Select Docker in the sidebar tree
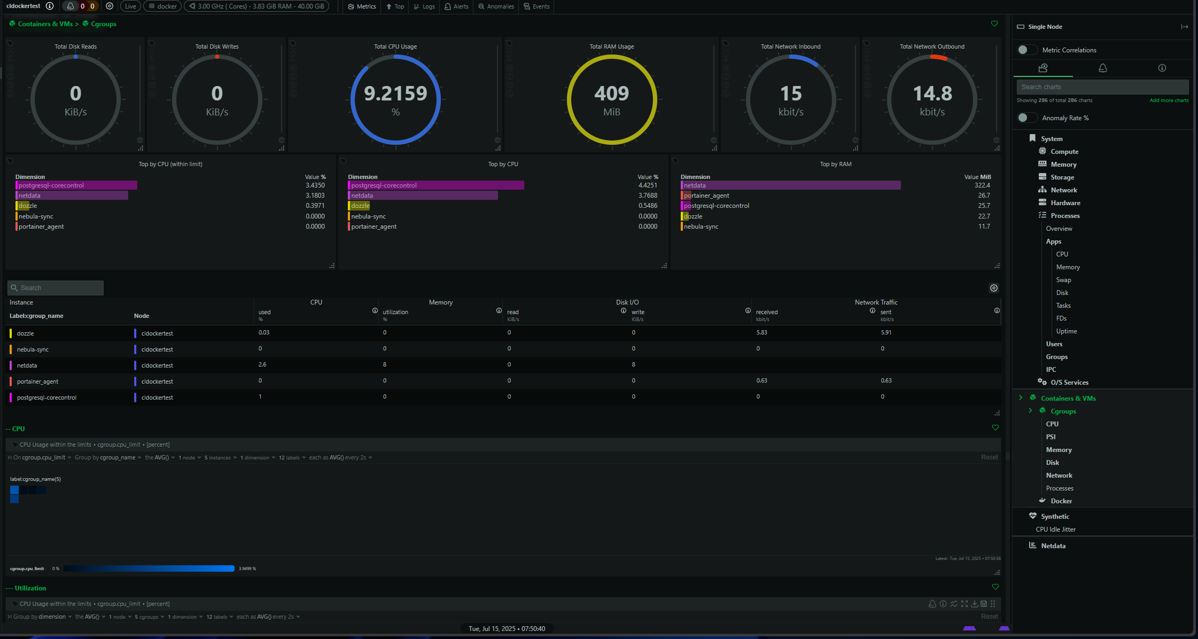Viewport: 1198px width, 639px height. (x=1061, y=501)
